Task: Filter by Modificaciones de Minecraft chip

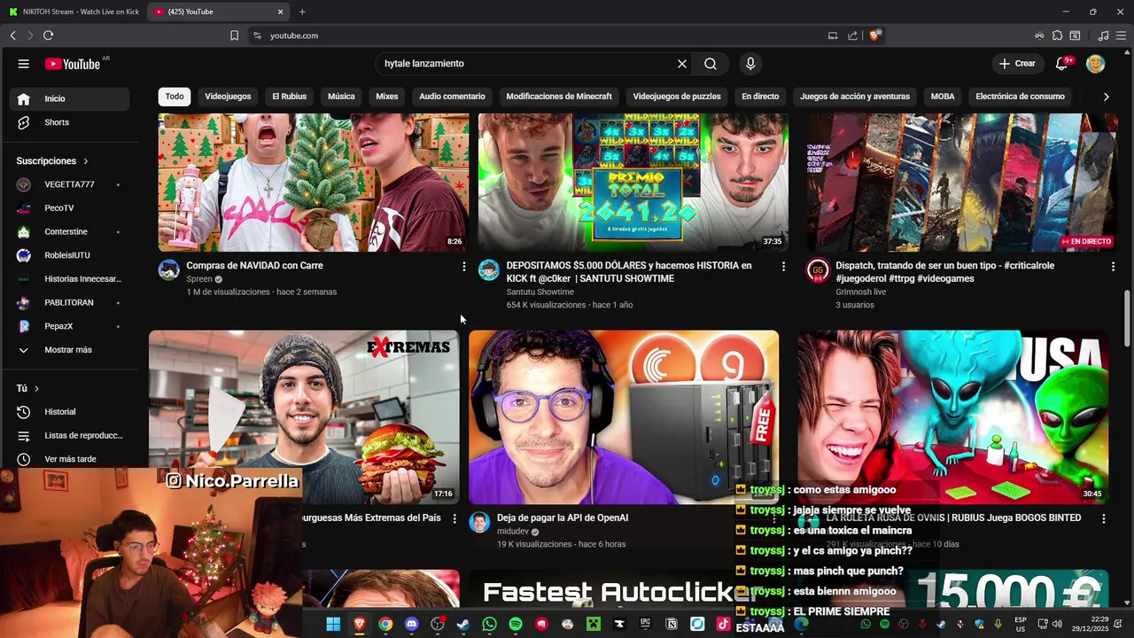Action: click(x=559, y=97)
